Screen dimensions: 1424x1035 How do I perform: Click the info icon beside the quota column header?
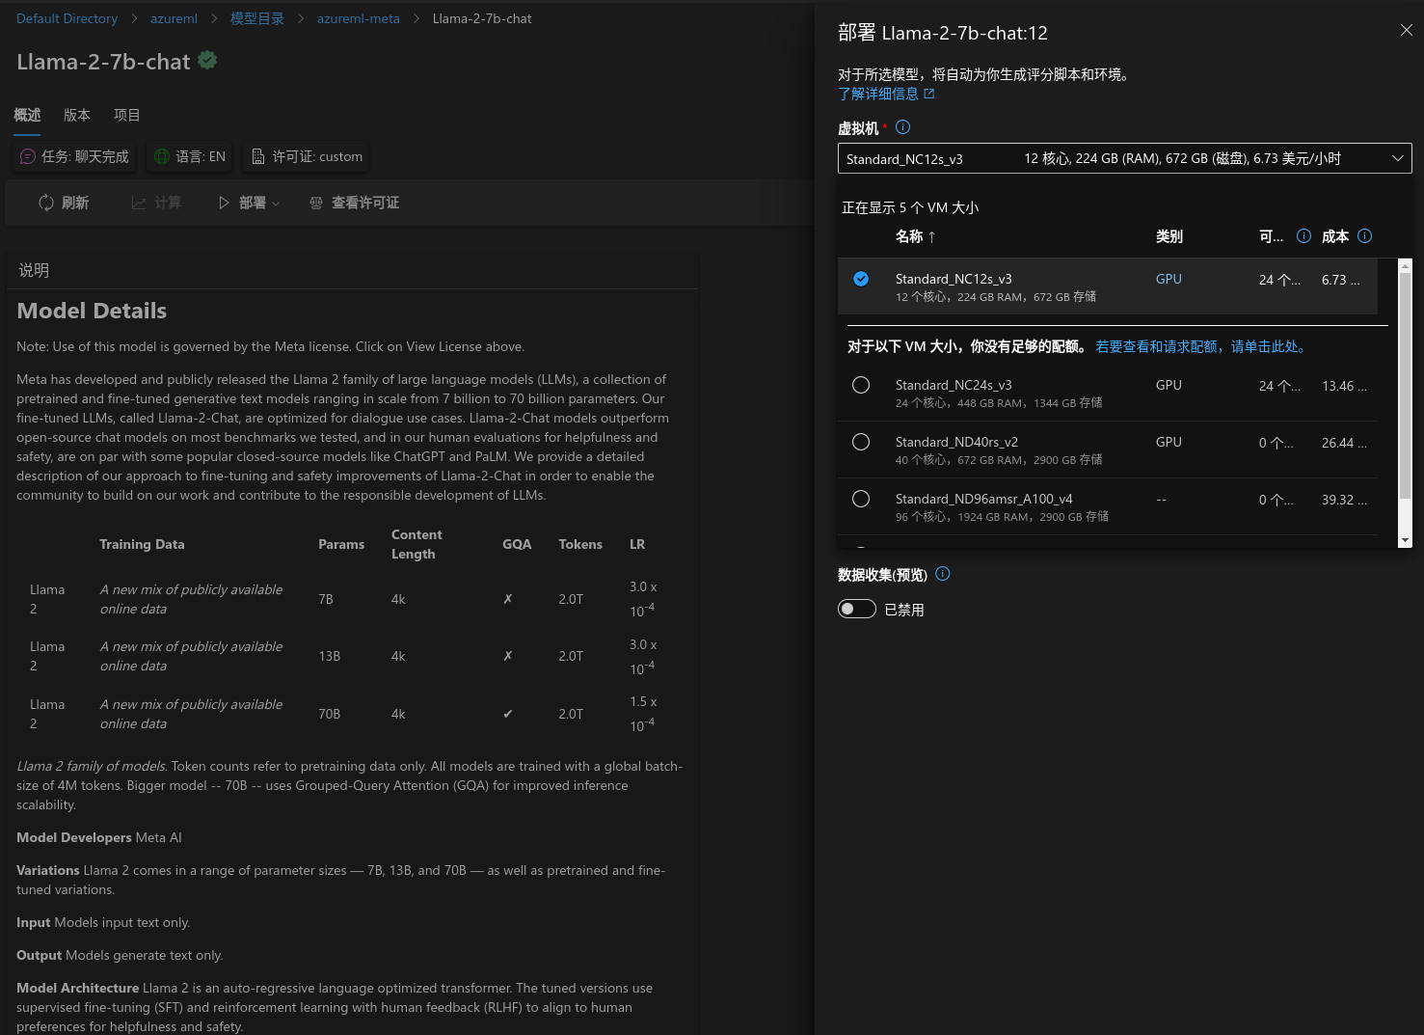coord(1303,236)
